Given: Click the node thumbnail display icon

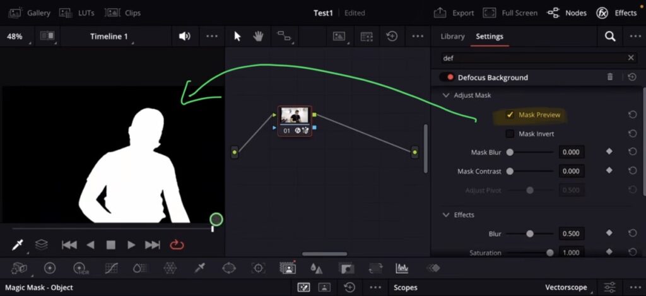Looking at the screenshot, I should 339,36.
